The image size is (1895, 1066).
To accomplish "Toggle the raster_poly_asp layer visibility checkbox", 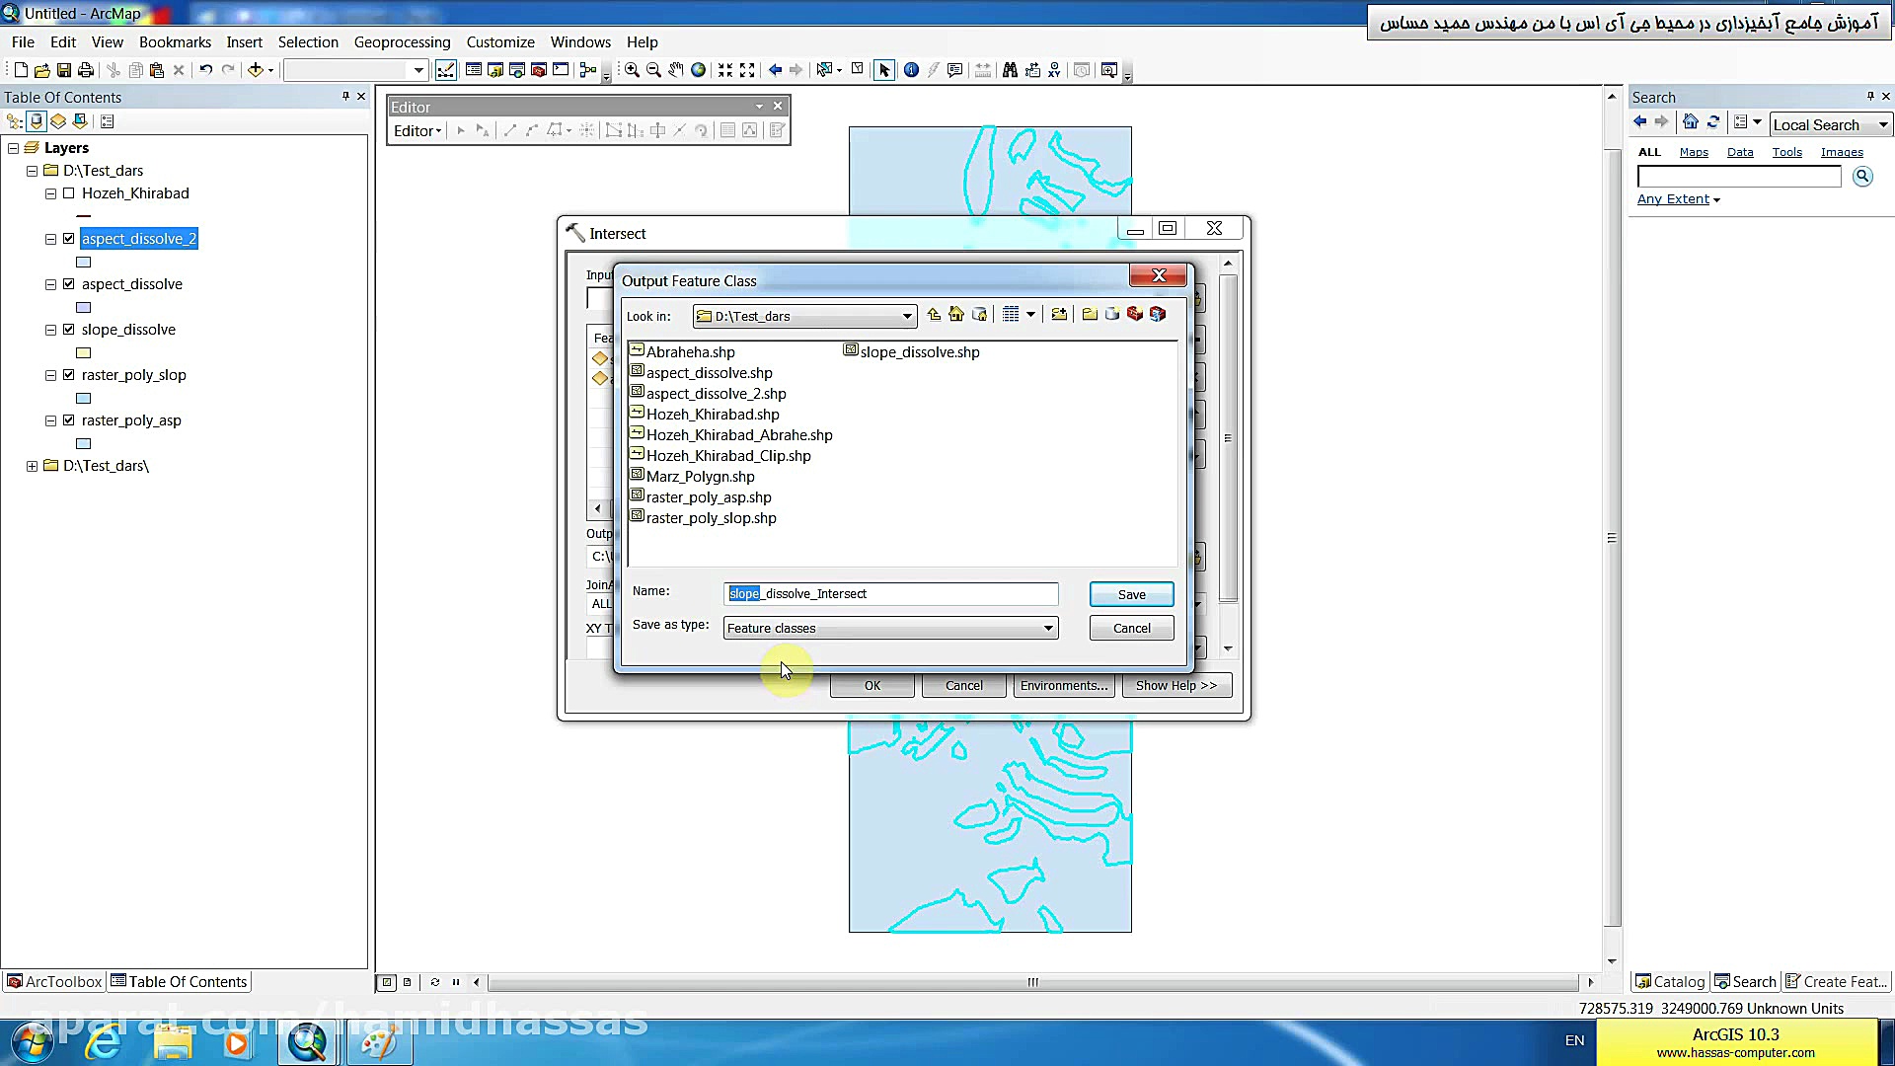I will tap(69, 420).
